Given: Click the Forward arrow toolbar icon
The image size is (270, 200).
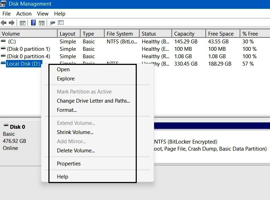Looking at the screenshot, I should [x=12, y=23].
